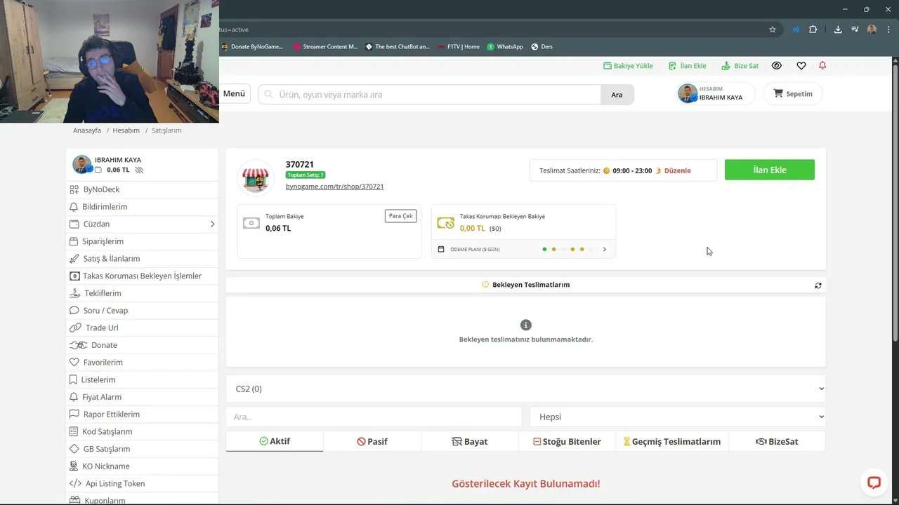This screenshot has height=505, width=899.
Task: Click Anasayfa in breadcrumb
Action: [87, 130]
